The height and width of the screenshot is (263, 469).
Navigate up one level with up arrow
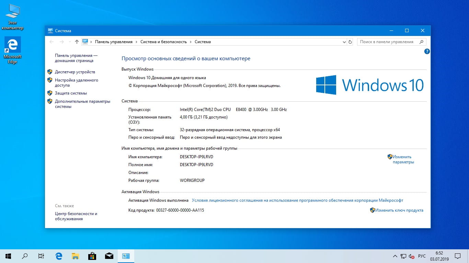(x=77, y=42)
